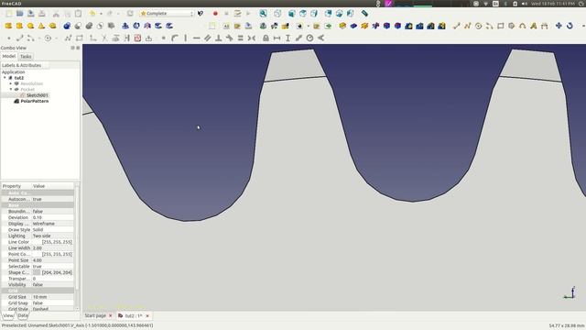Click the Point Color swatch value
This screenshot has width=586, height=330.
pos(53,255)
